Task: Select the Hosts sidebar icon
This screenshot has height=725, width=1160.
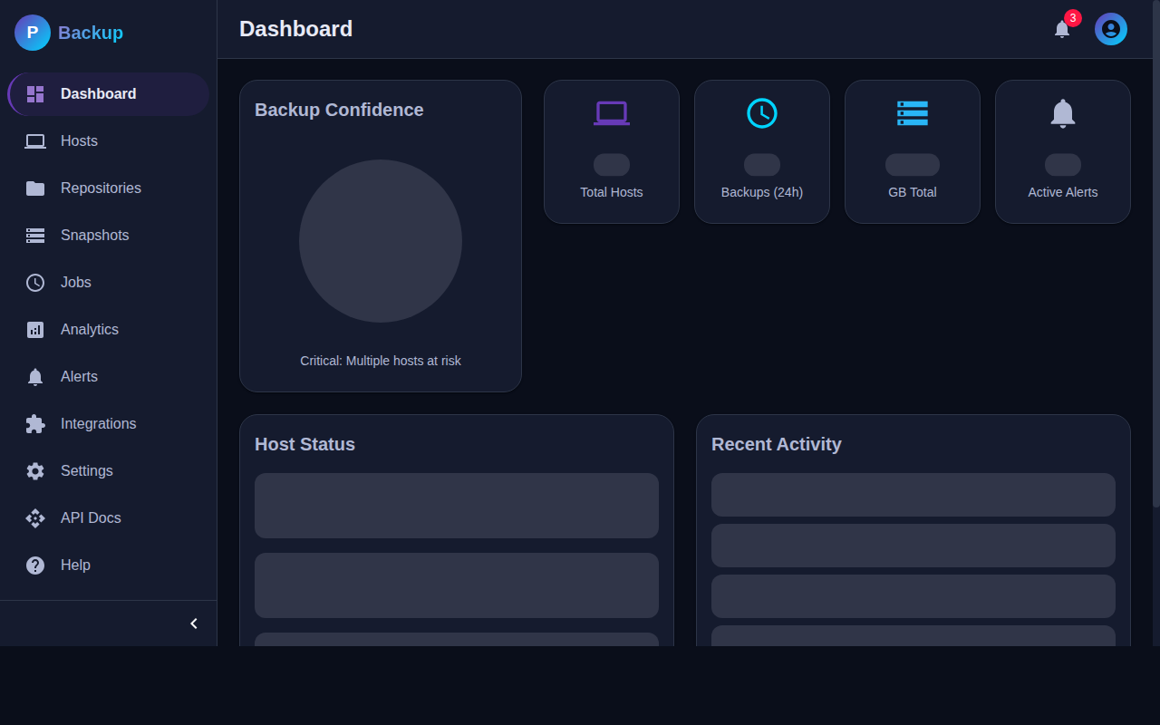Action: pos(34,140)
